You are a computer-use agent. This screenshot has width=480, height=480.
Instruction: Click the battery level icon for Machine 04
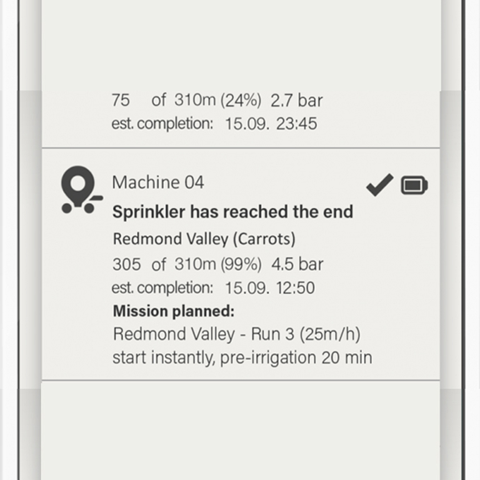coord(414,185)
